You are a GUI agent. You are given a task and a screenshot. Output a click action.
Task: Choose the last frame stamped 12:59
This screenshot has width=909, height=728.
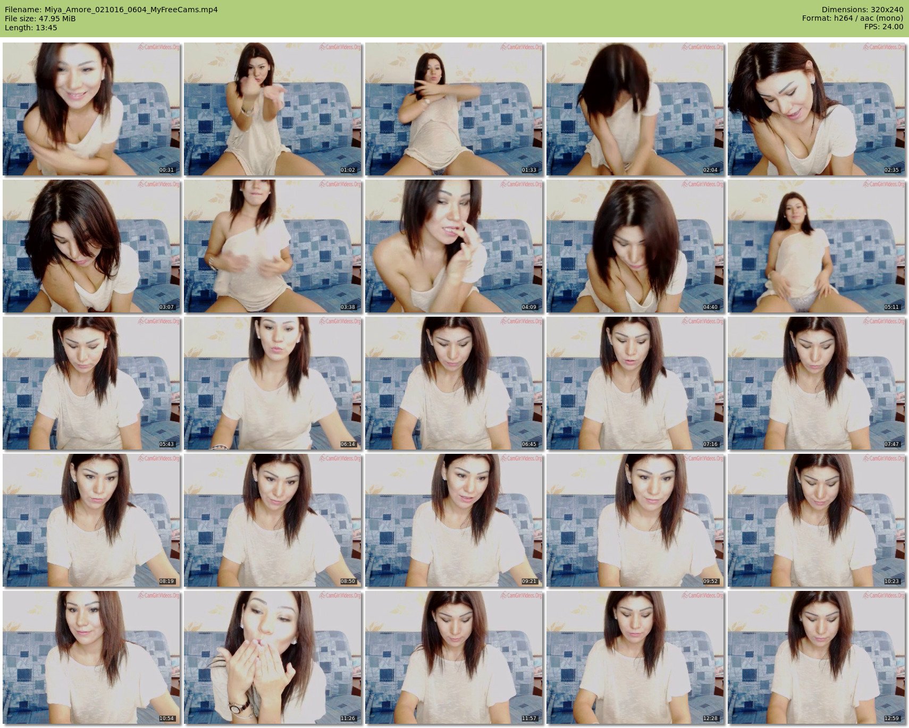coord(817,657)
